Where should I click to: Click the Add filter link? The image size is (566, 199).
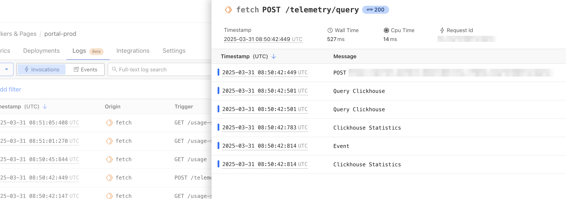pyautogui.click(x=11, y=89)
